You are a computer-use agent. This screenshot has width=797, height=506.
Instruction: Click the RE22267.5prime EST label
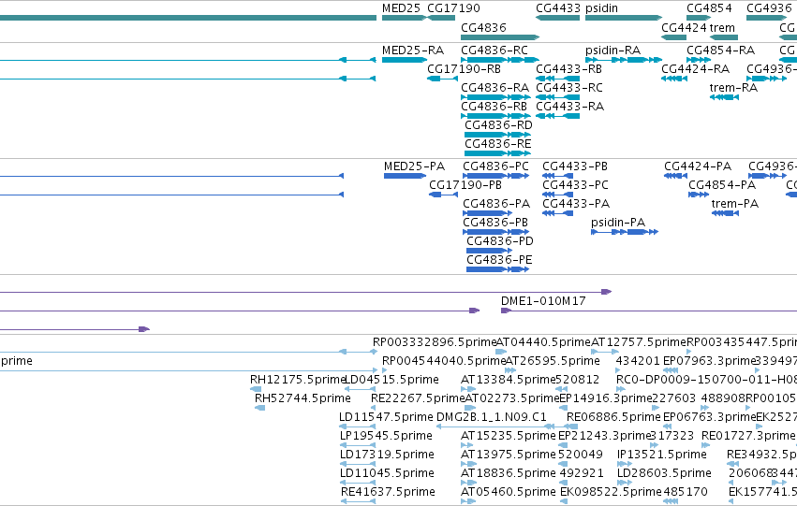(418, 399)
